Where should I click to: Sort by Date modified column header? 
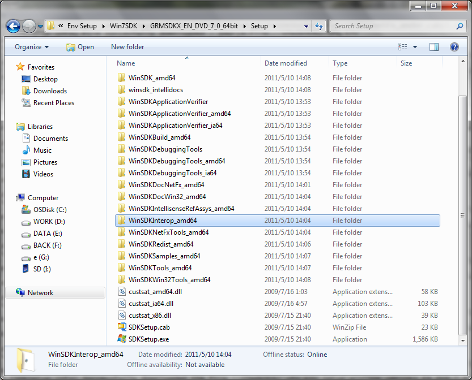click(x=286, y=63)
